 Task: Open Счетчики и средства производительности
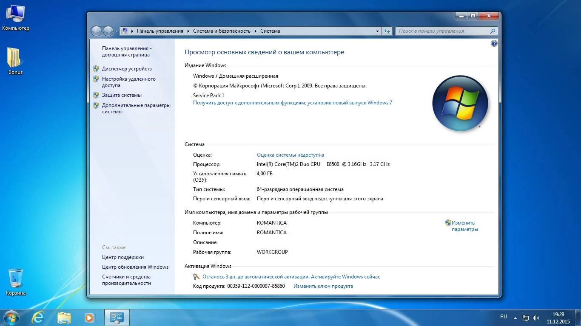point(127,280)
